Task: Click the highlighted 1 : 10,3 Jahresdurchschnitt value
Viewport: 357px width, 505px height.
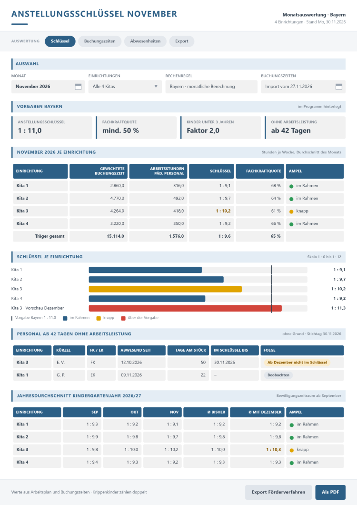Action: (x=274, y=450)
